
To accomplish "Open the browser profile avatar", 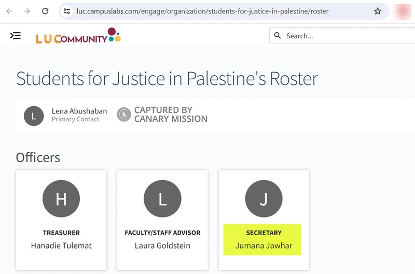I will (404, 11).
